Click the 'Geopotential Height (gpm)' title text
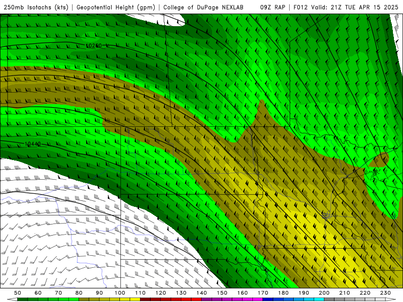 tap(116, 7)
